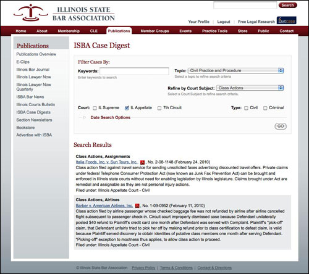This screenshot has height=274, width=309.
Task: Open the Contact menu
Action: coord(286,31)
